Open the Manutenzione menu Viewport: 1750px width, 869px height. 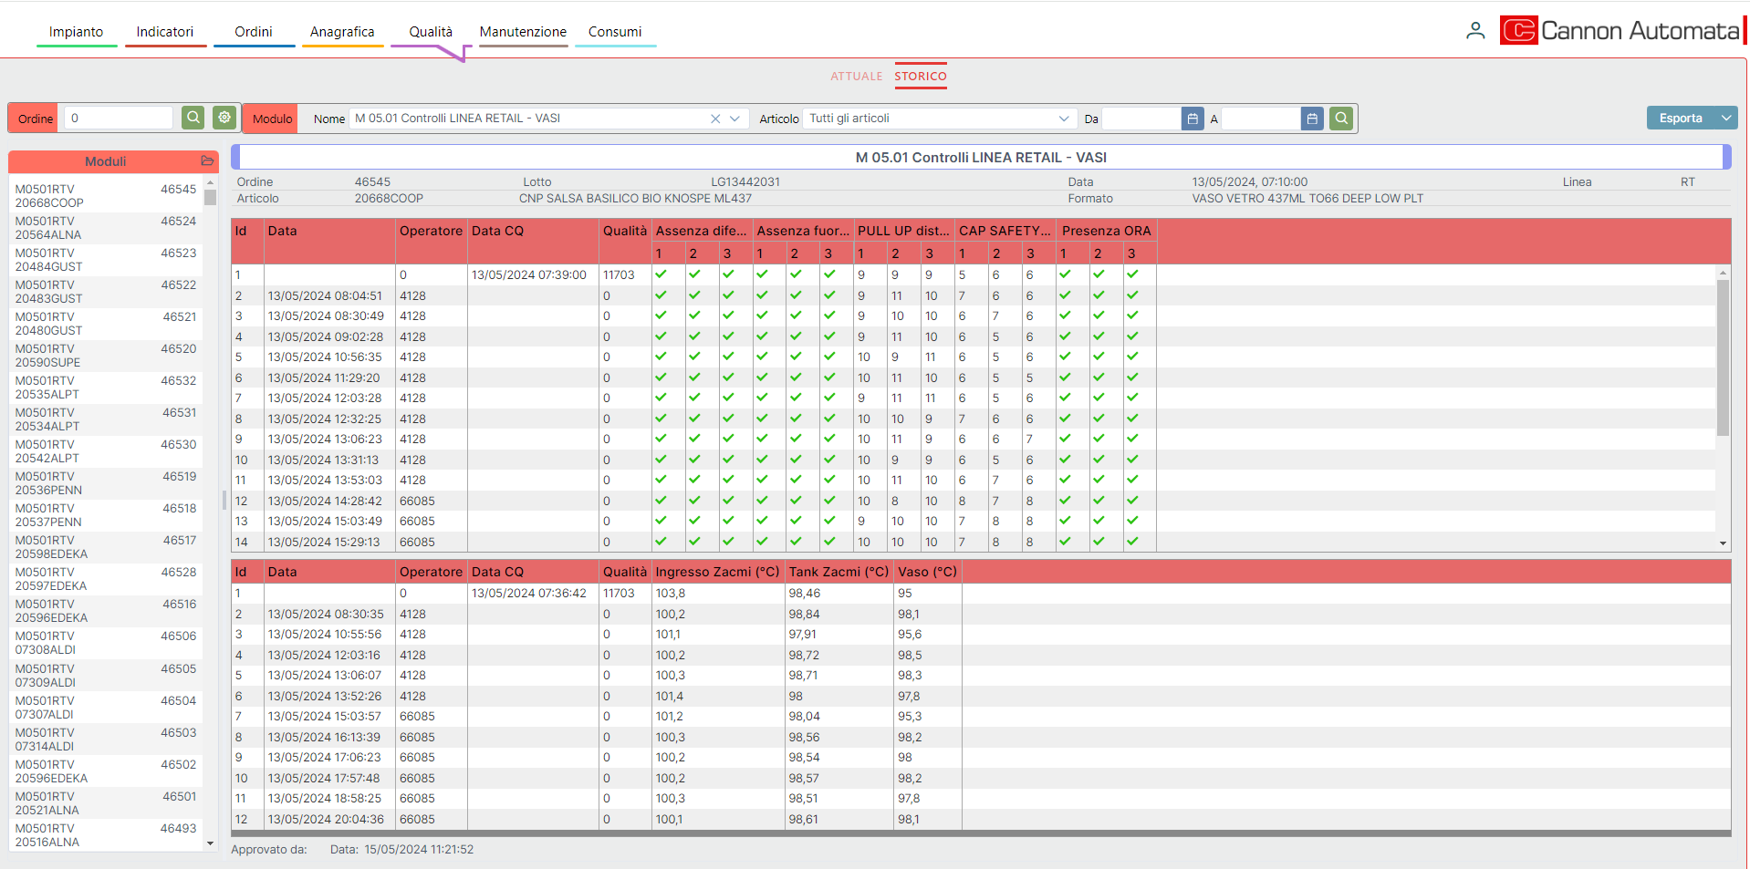(x=523, y=32)
